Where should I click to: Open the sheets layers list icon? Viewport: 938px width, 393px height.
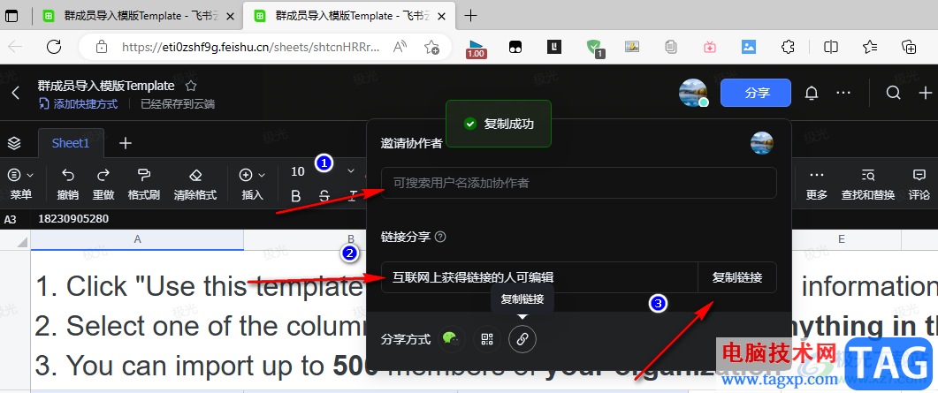click(x=14, y=143)
